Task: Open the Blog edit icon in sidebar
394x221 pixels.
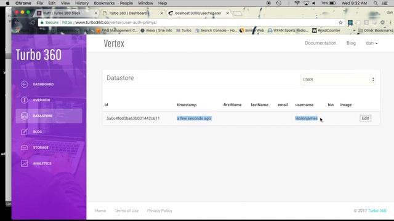Action: 25,131
